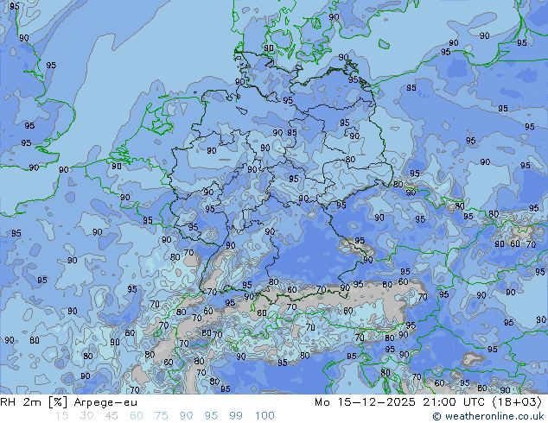Select legend value 60
The width and height of the screenshot is (548, 423).
pyautogui.click(x=137, y=416)
